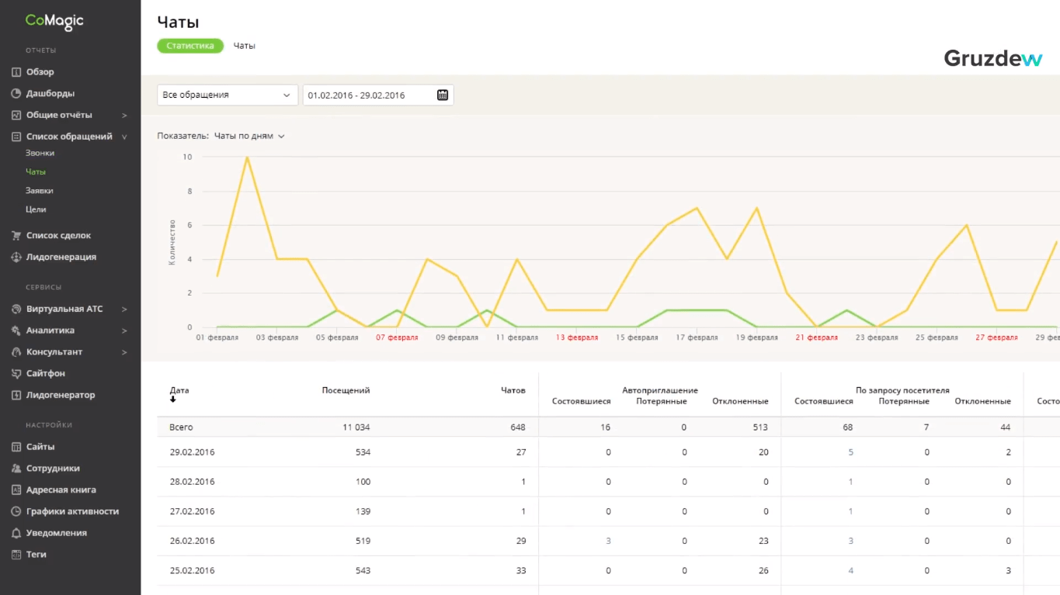Viewport: 1060px width, 595px height.
Task: Open the Список сделок cart icon
Action: pyautogui.click(x=16, y=235)
